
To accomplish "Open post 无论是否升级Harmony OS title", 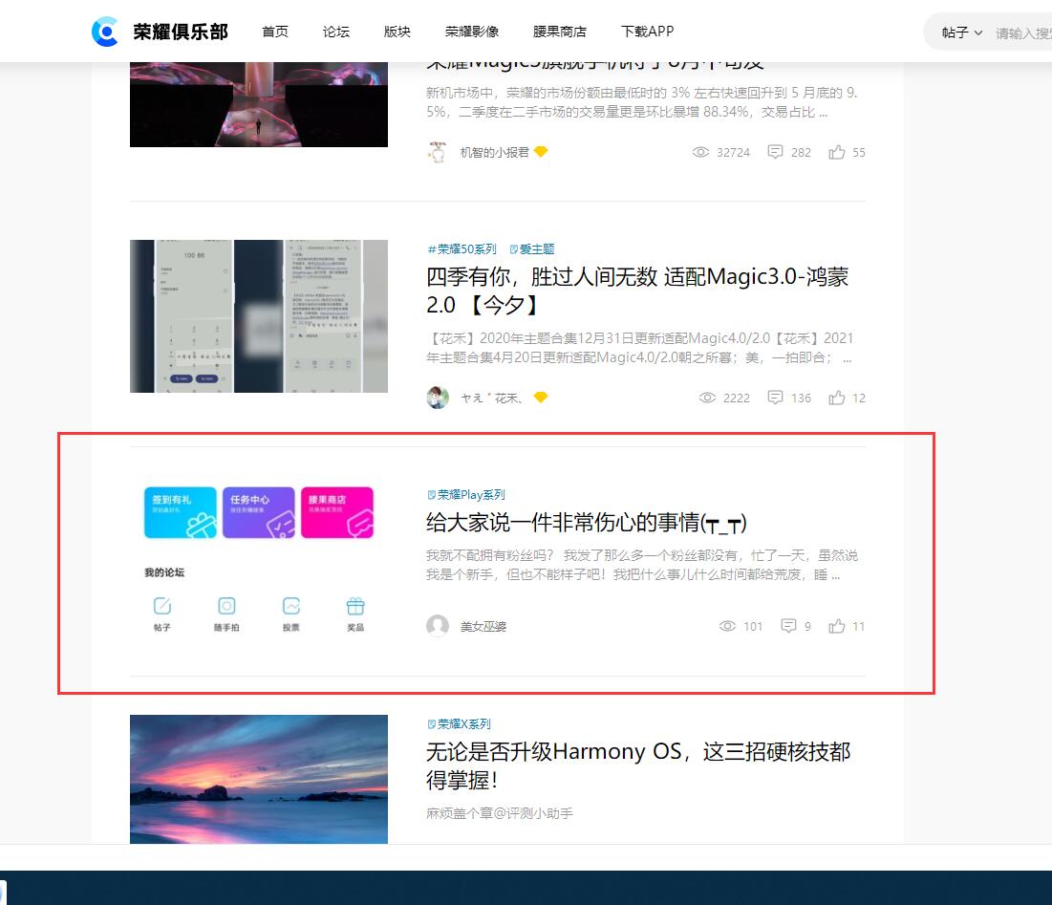I will click(x=638, y=765).
